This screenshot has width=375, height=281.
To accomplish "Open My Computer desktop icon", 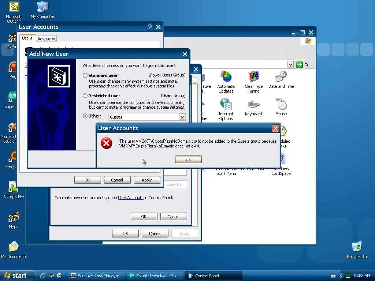I will (42, 10).
